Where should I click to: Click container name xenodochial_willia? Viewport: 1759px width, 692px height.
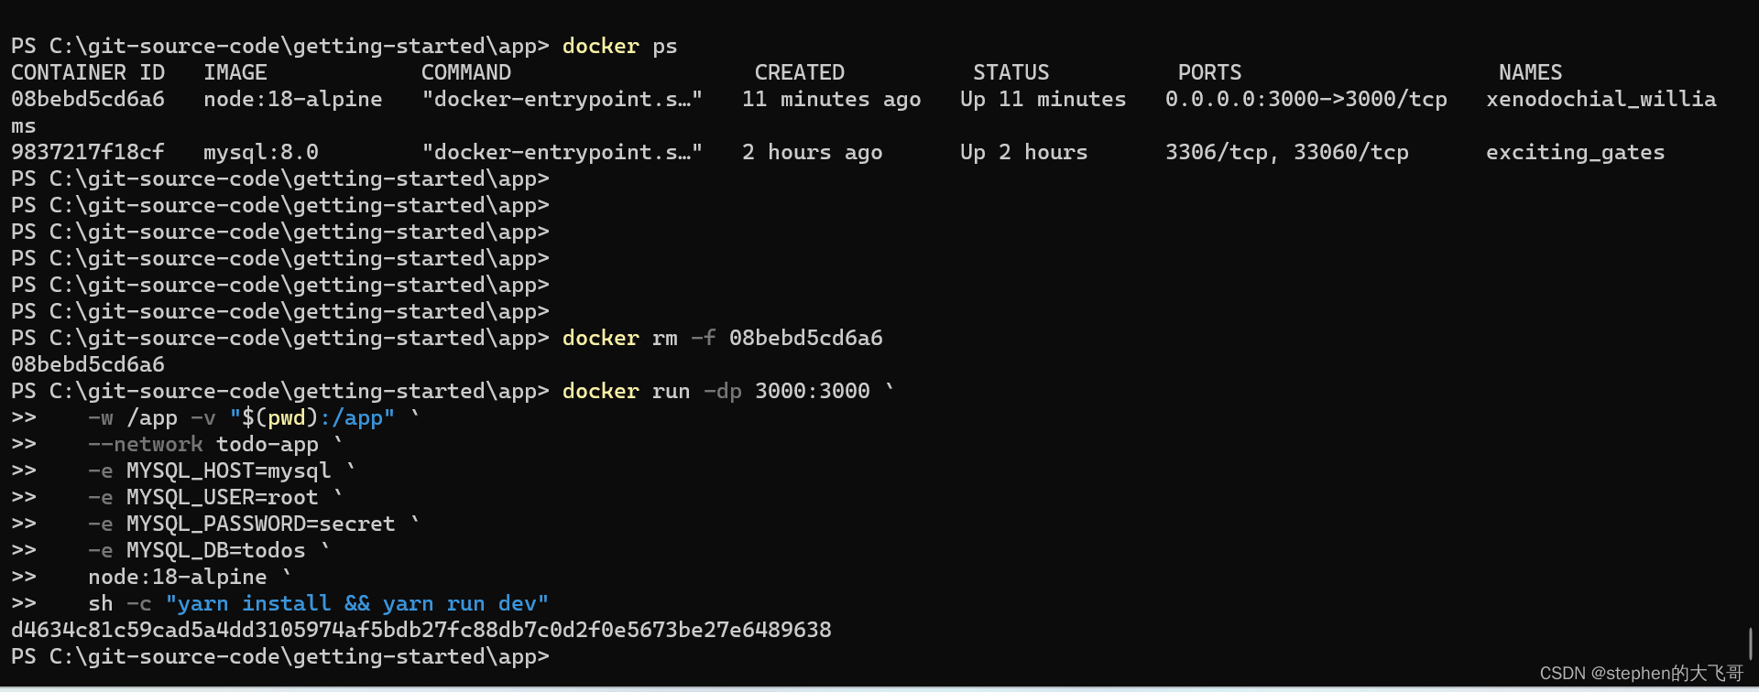click(x=1601, y=99)
